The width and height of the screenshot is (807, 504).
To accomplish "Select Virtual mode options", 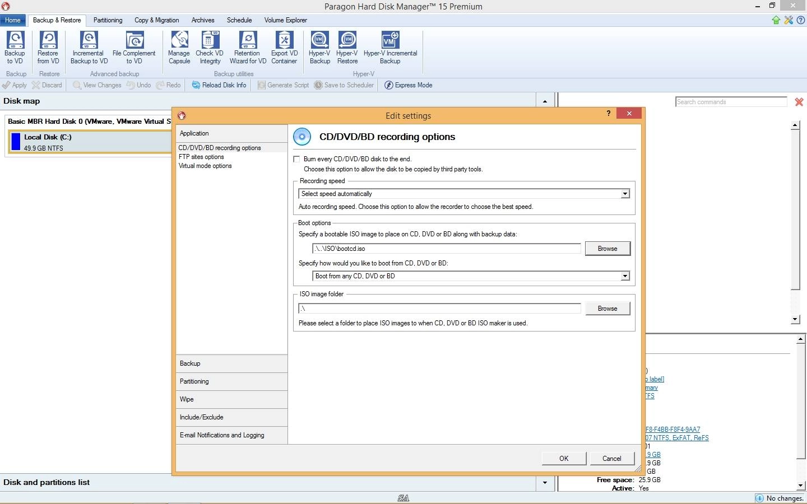I will (205, 166).
